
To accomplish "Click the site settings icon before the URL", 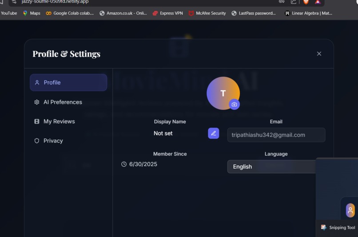I will (14, 2).
